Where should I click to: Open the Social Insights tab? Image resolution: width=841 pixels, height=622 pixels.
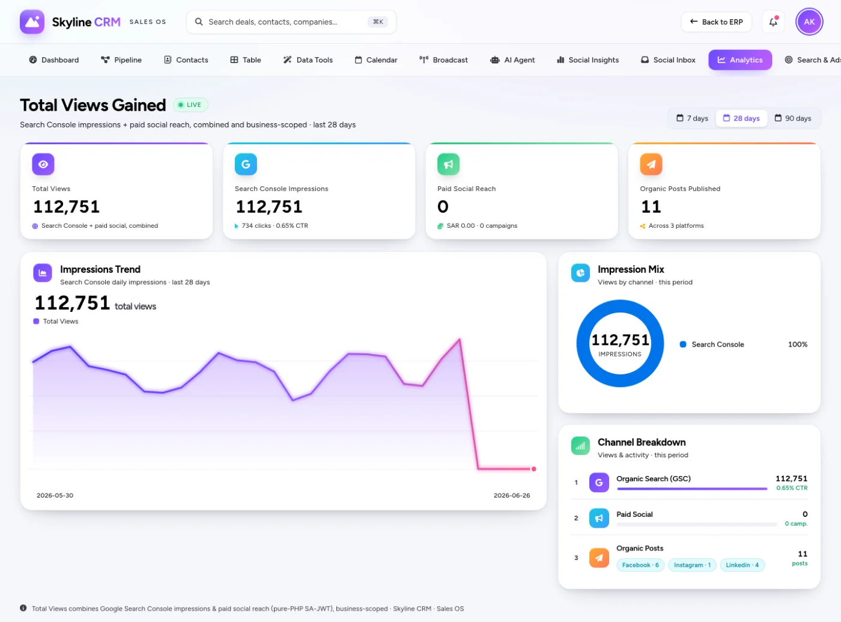[588, 60]
